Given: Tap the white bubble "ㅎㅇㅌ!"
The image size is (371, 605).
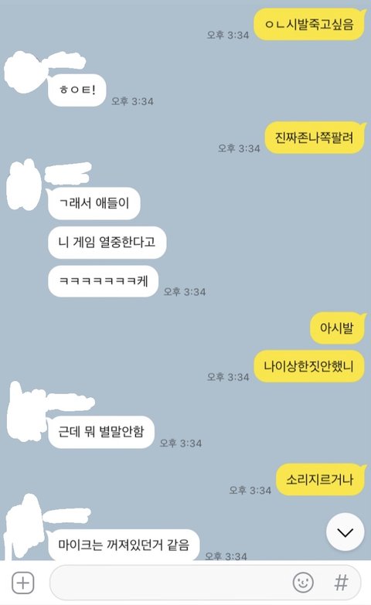Looking at the screenshot, I should (x=77, y=90).
